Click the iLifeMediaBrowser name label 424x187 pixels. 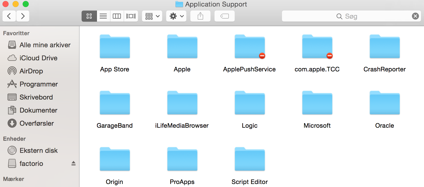point(182,126)
